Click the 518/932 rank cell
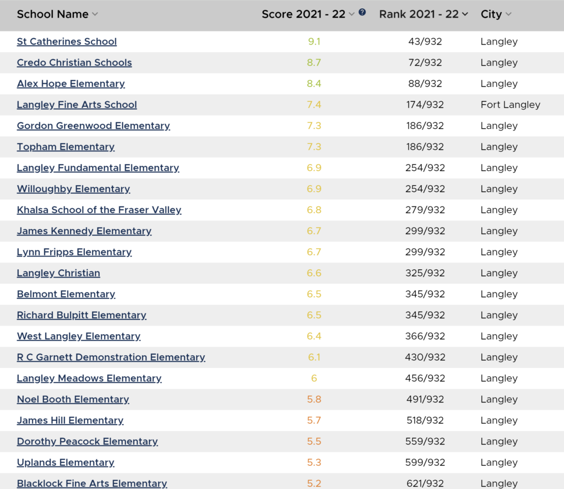Image resolution: width=564 pixels, height=489 pixels. [425, 420]
